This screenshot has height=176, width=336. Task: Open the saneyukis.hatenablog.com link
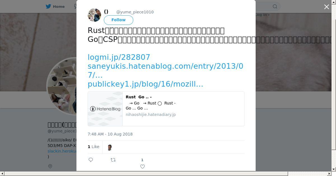click(x=165, y=70)
